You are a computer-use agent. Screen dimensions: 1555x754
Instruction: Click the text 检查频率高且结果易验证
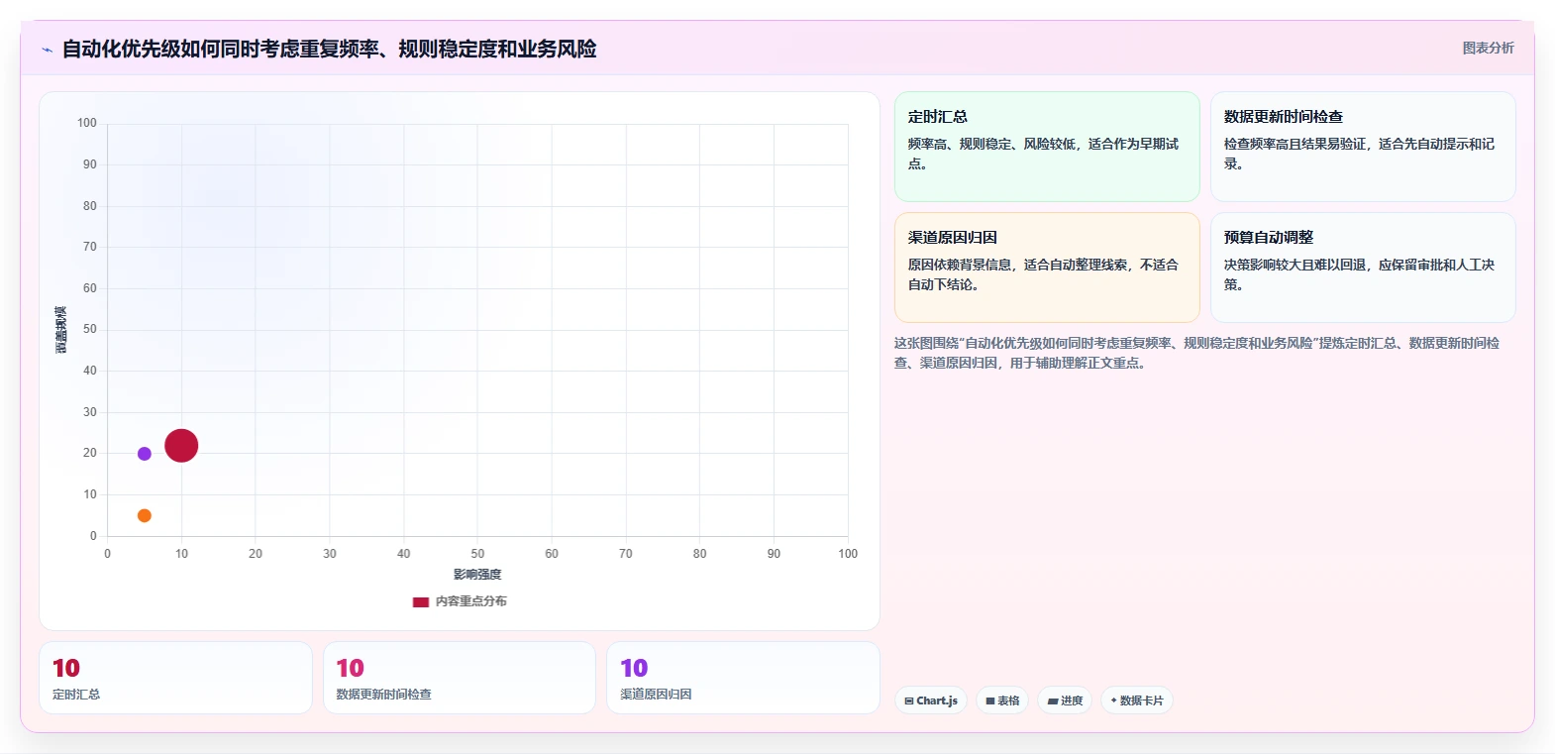(x=1359, y=154)
